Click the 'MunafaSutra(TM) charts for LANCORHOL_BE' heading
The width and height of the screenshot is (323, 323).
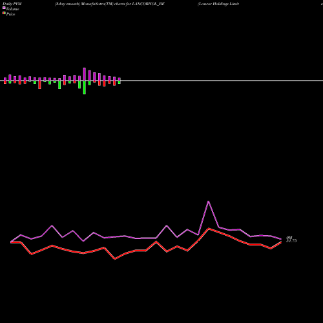[x=123, y=4]
